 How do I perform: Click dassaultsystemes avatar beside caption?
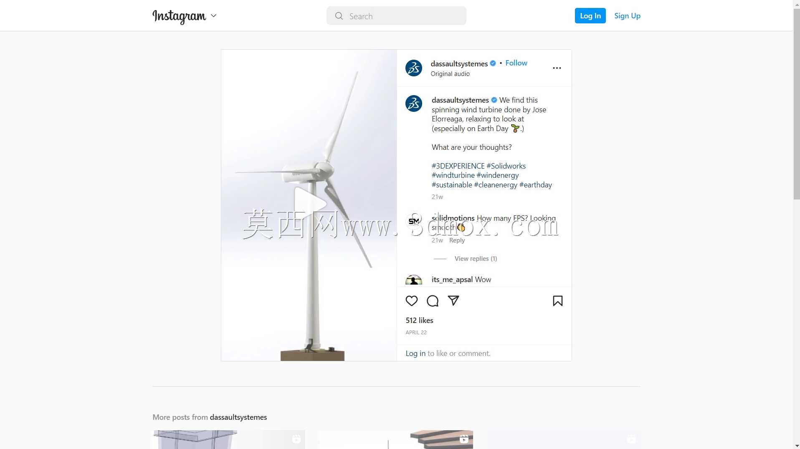(x=414, y=103)
